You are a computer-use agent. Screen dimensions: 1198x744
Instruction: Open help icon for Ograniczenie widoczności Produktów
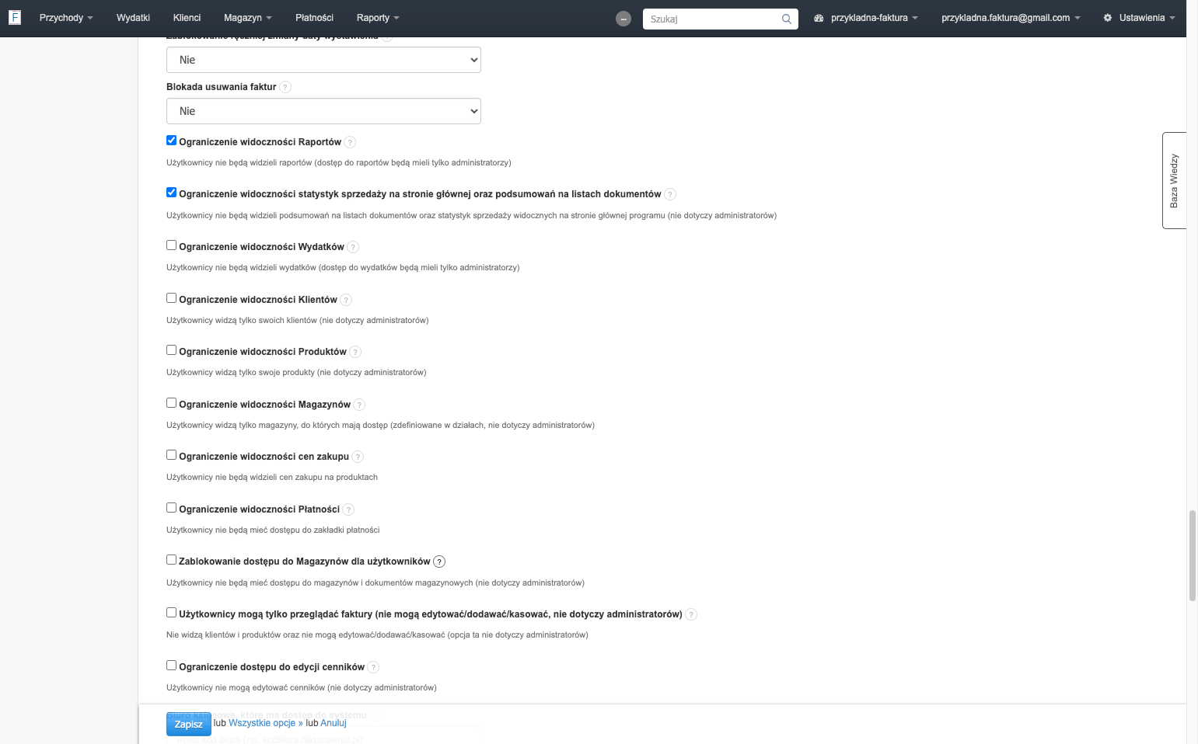(x=355, y=352)
